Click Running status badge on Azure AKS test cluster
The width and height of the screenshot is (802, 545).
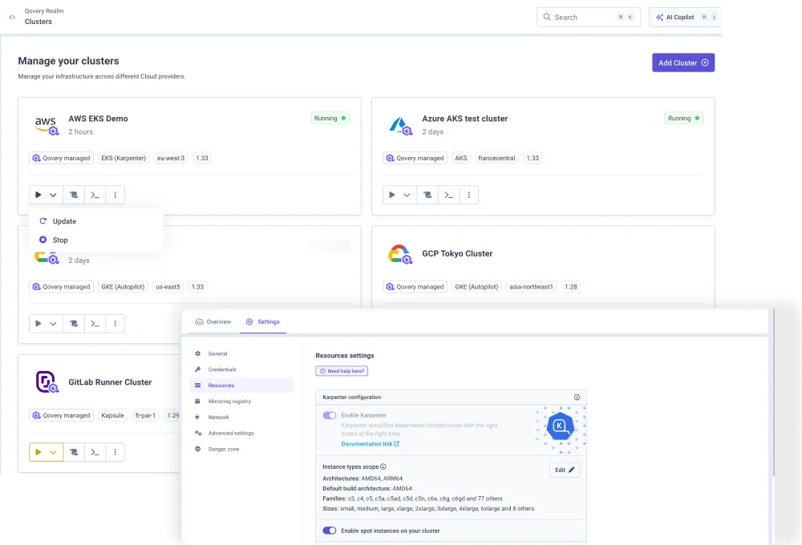click(684, 118)
